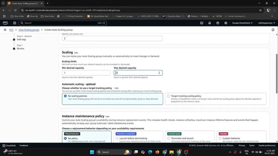Viewport: 278px width, 156px height.
Task: Open the Copilot icon on the taskbar
Action: click(x=143, y=152)
